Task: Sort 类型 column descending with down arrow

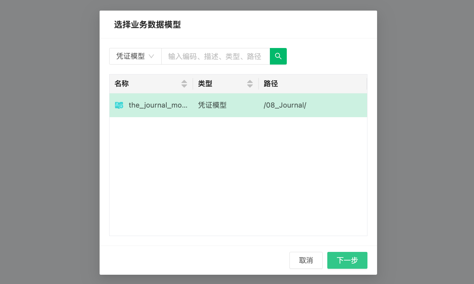Action: click(x=250, y=86)
